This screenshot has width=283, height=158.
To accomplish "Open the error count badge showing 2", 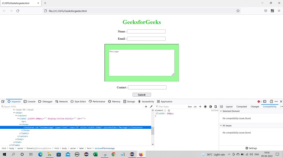I will point(260,102).
